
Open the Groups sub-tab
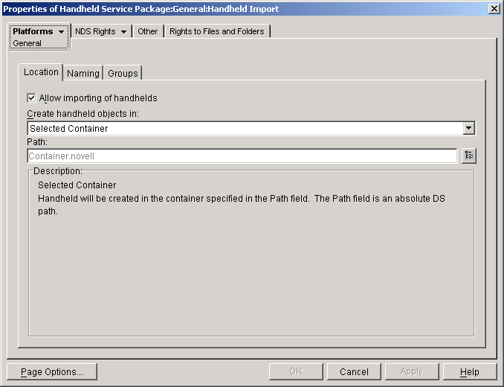pyautogui.click(x=123, y=74)
